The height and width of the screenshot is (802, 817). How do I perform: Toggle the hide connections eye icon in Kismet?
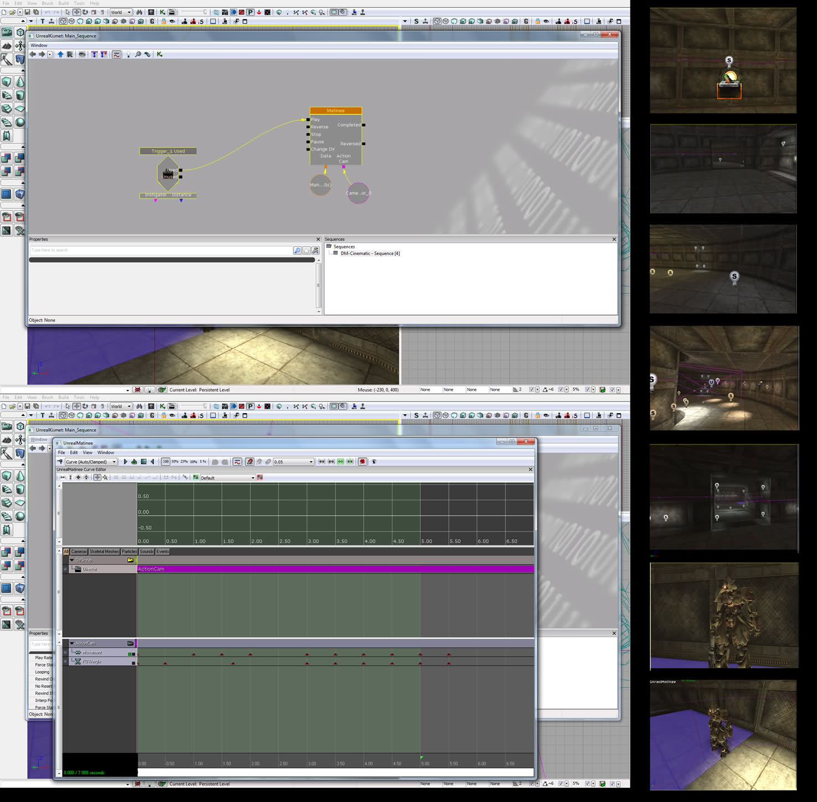pos(82,54)
